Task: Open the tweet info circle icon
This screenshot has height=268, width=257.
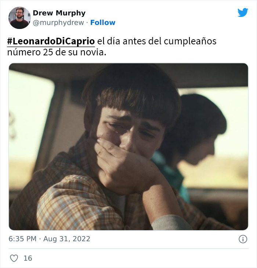Action: 243,239
